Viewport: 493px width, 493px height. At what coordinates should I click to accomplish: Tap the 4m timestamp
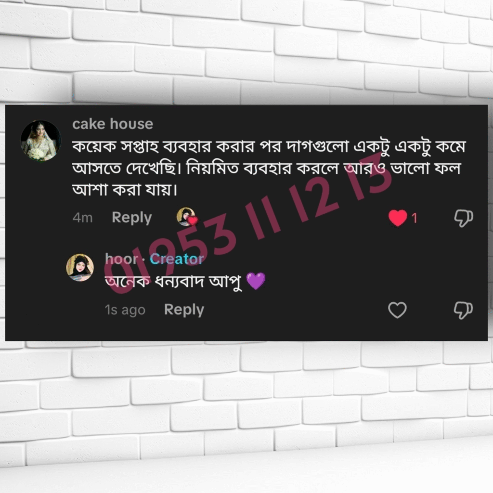pos(82,218)
